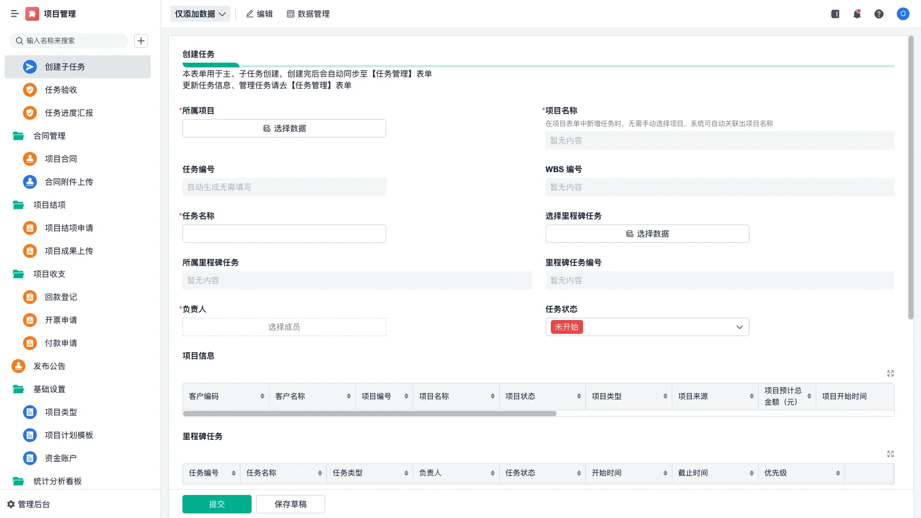Screen dimensions: 921x518
Task: Open the 任务状态 dropdown showing 未开始
Action: [647, 326]
